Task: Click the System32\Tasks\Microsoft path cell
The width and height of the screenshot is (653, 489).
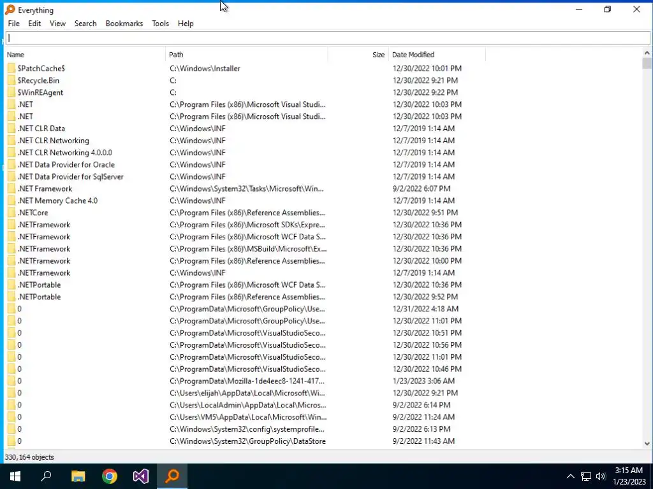Action: (247, 188)
